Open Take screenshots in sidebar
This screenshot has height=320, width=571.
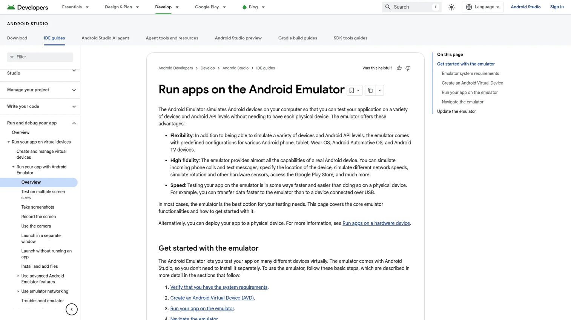coord(38,207)
